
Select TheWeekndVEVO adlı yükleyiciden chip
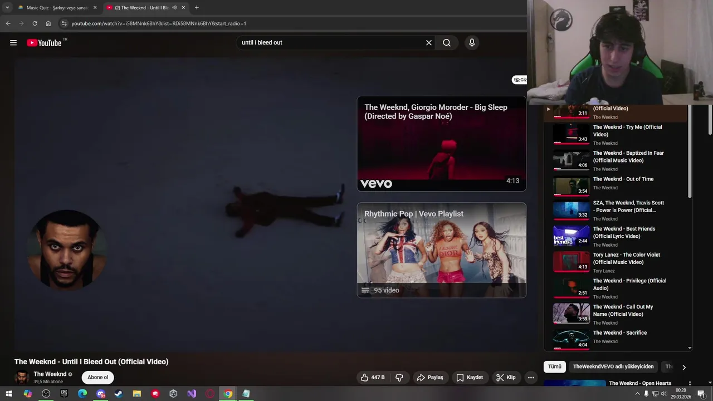pos(613,366)
